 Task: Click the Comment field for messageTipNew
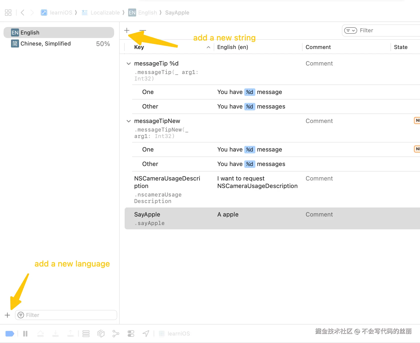(x=319, y=121)
